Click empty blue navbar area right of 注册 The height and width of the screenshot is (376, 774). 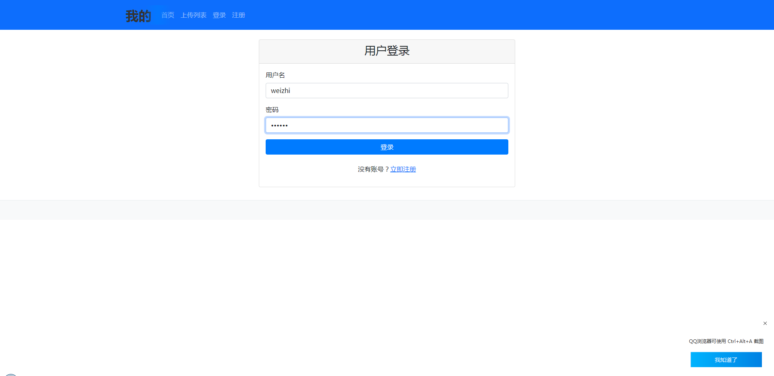484,15
